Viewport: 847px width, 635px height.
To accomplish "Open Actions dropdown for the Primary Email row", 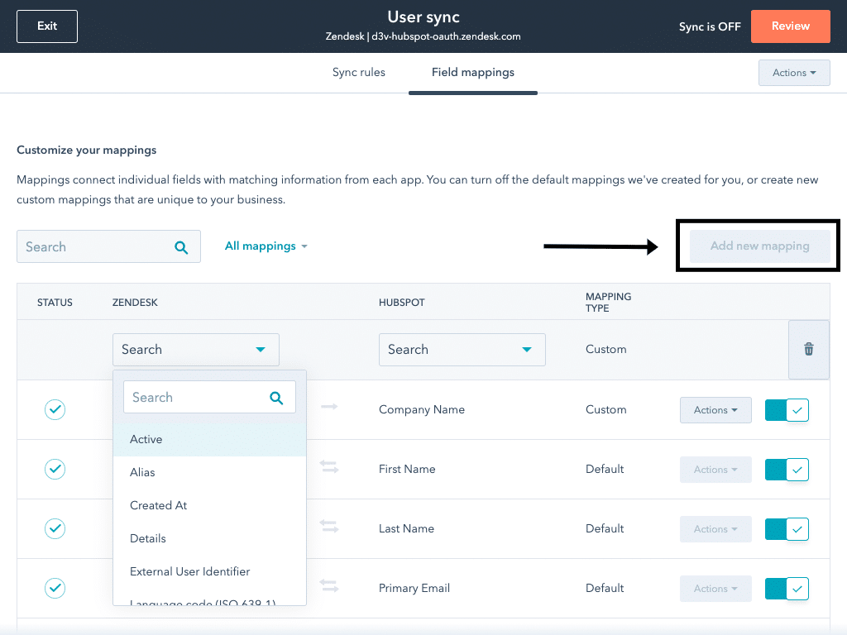I will click(715, 589).
